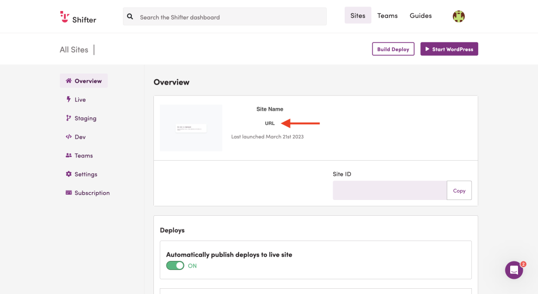The image size is (538, 294).
Task: Go to All Sites
Action: coord(74,50)
